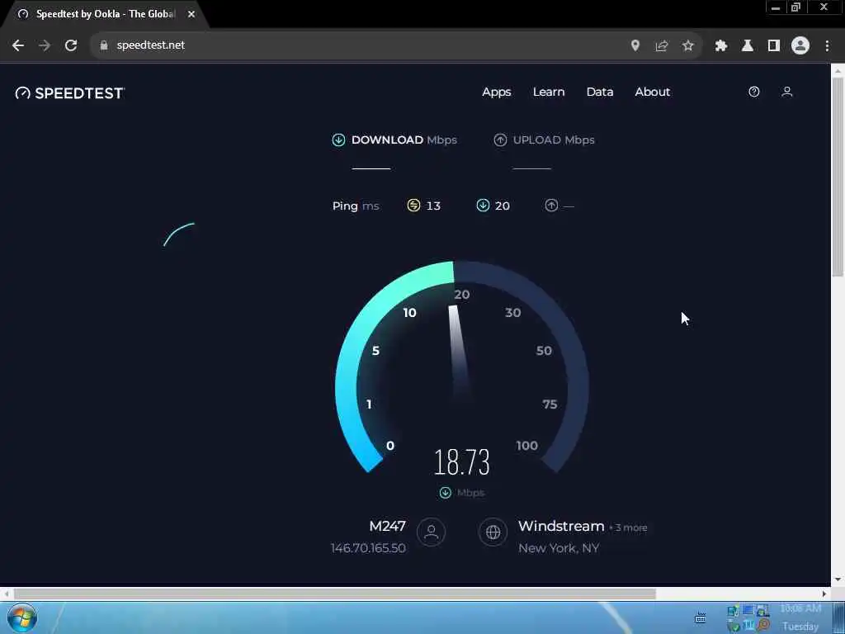Click the browser forward arrow

coord(45,46)
